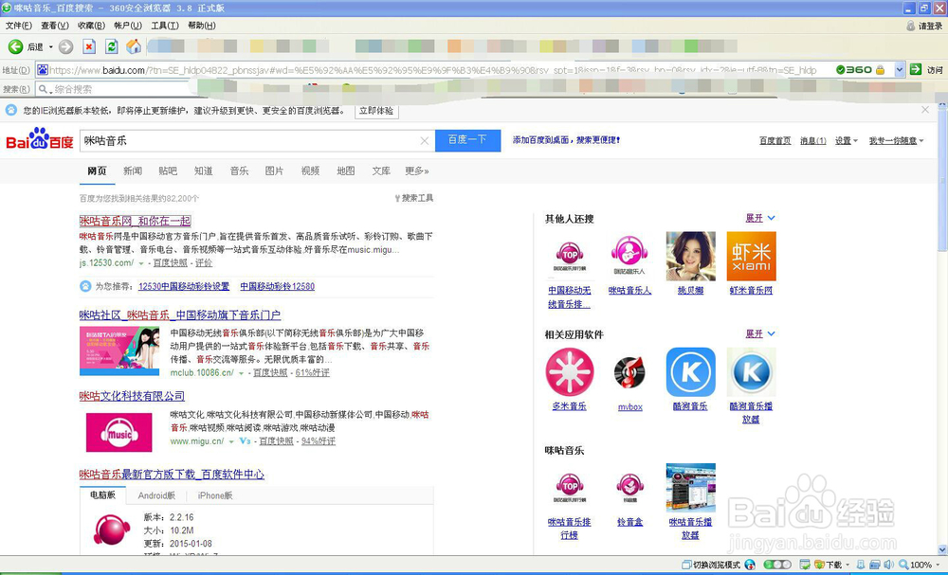Open the 帮助(H) menu
The image size is (948, 575).
click(202, 26)
